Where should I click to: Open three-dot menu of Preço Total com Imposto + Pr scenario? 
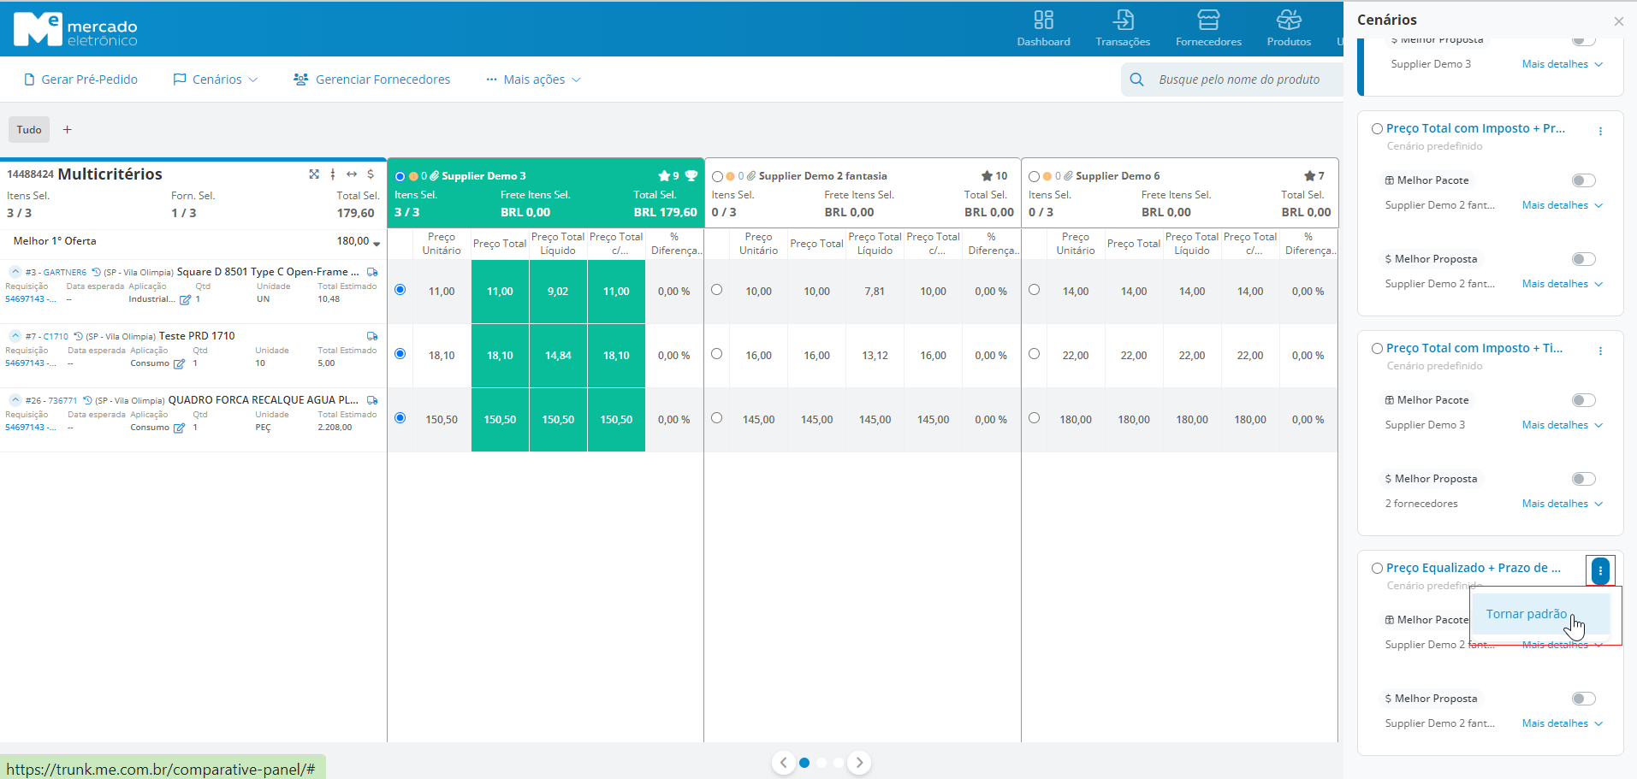1600,131
